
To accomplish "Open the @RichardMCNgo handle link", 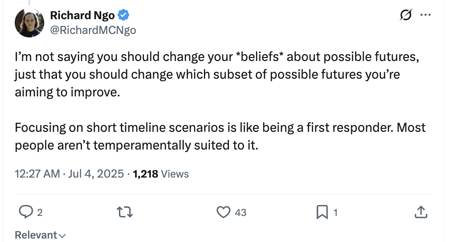I will (93, 30).
